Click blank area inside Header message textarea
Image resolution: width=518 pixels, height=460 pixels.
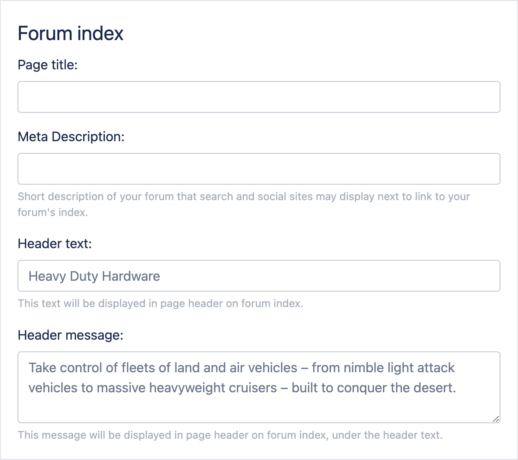(x=259, y=408)
